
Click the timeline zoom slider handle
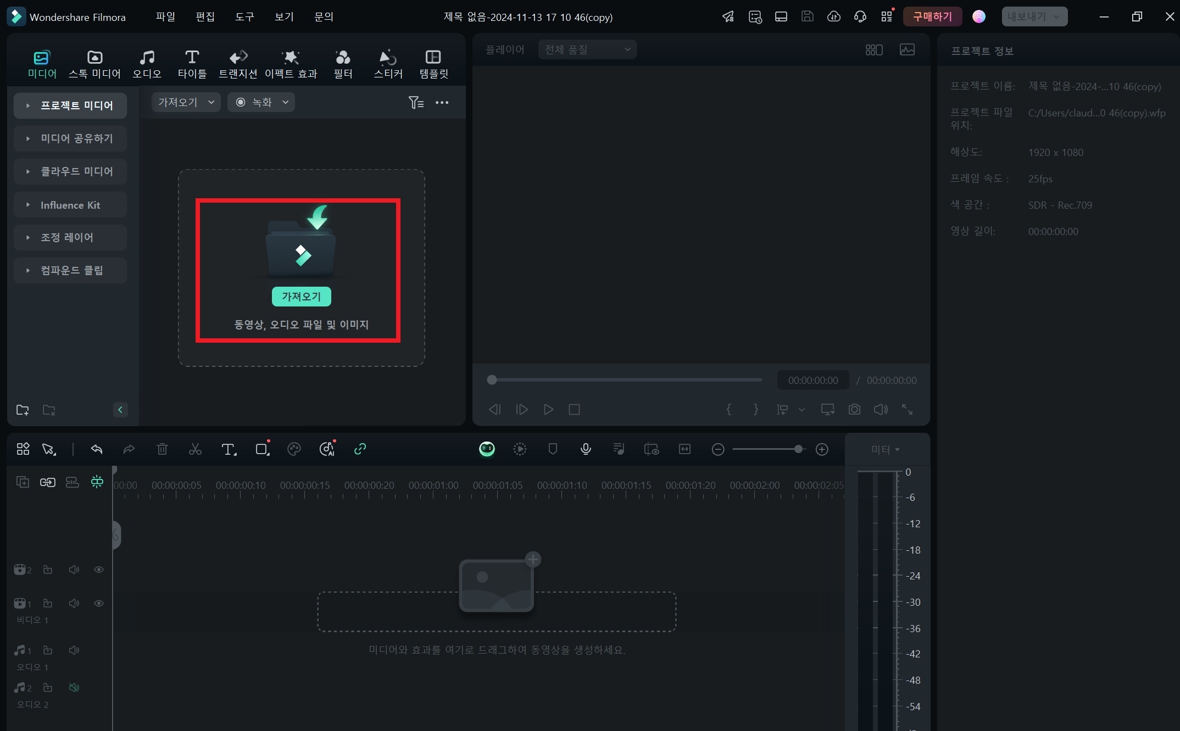pyautogui.click(x=798, y=449)
